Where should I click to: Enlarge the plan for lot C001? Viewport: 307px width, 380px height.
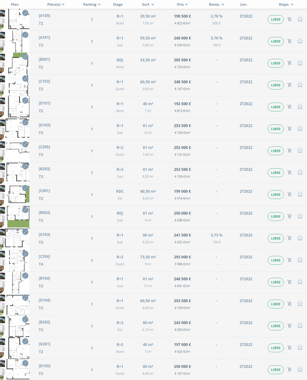(25, 188)
